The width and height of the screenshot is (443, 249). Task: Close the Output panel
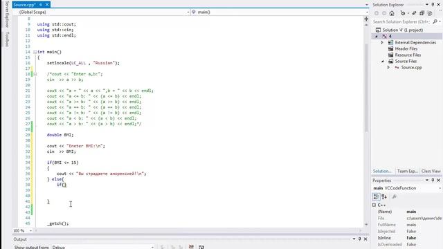click(x=365, y=239)
